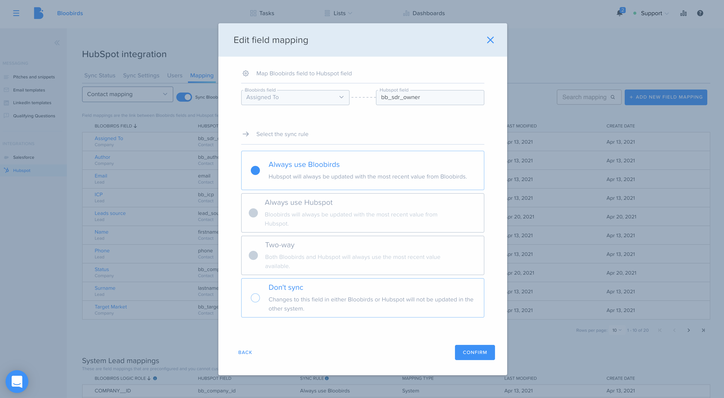Click Add New Field Mapping button
Screen dimensions: 724x398
[665, 97]
